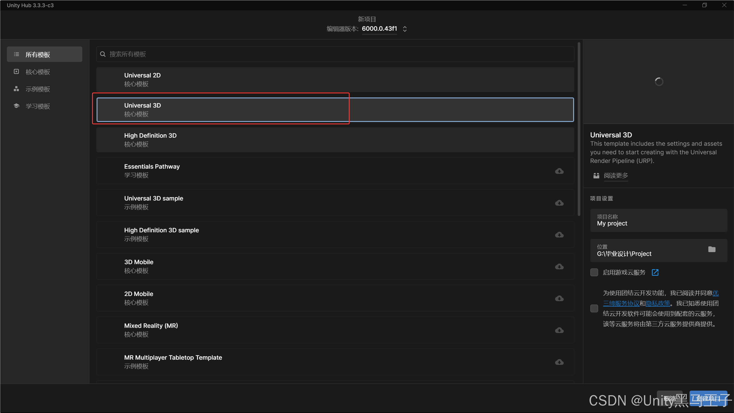Screen dimensions: 734x413
Task: Focus the 搜索所有模板 search field
Action: click(335, 54)
